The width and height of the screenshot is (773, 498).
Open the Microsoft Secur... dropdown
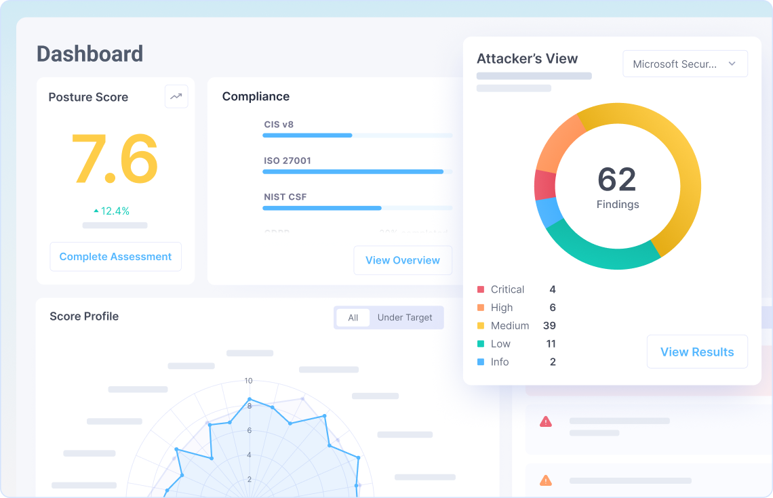point(684,64)
